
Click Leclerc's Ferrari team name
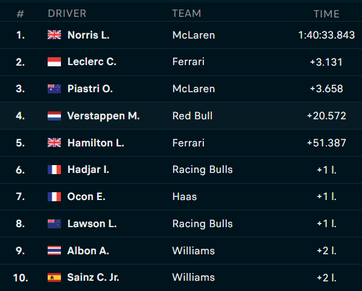tap(188, 62)
